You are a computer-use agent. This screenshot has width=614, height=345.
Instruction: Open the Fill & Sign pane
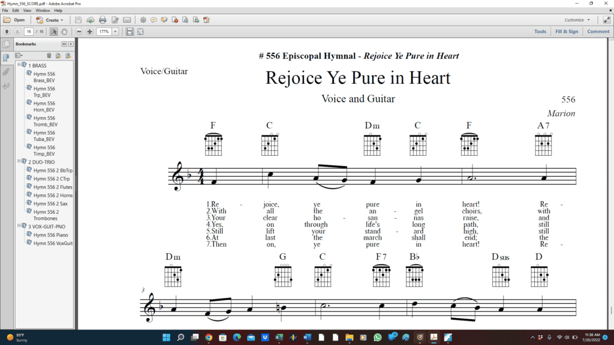click(x=566, y=31)
